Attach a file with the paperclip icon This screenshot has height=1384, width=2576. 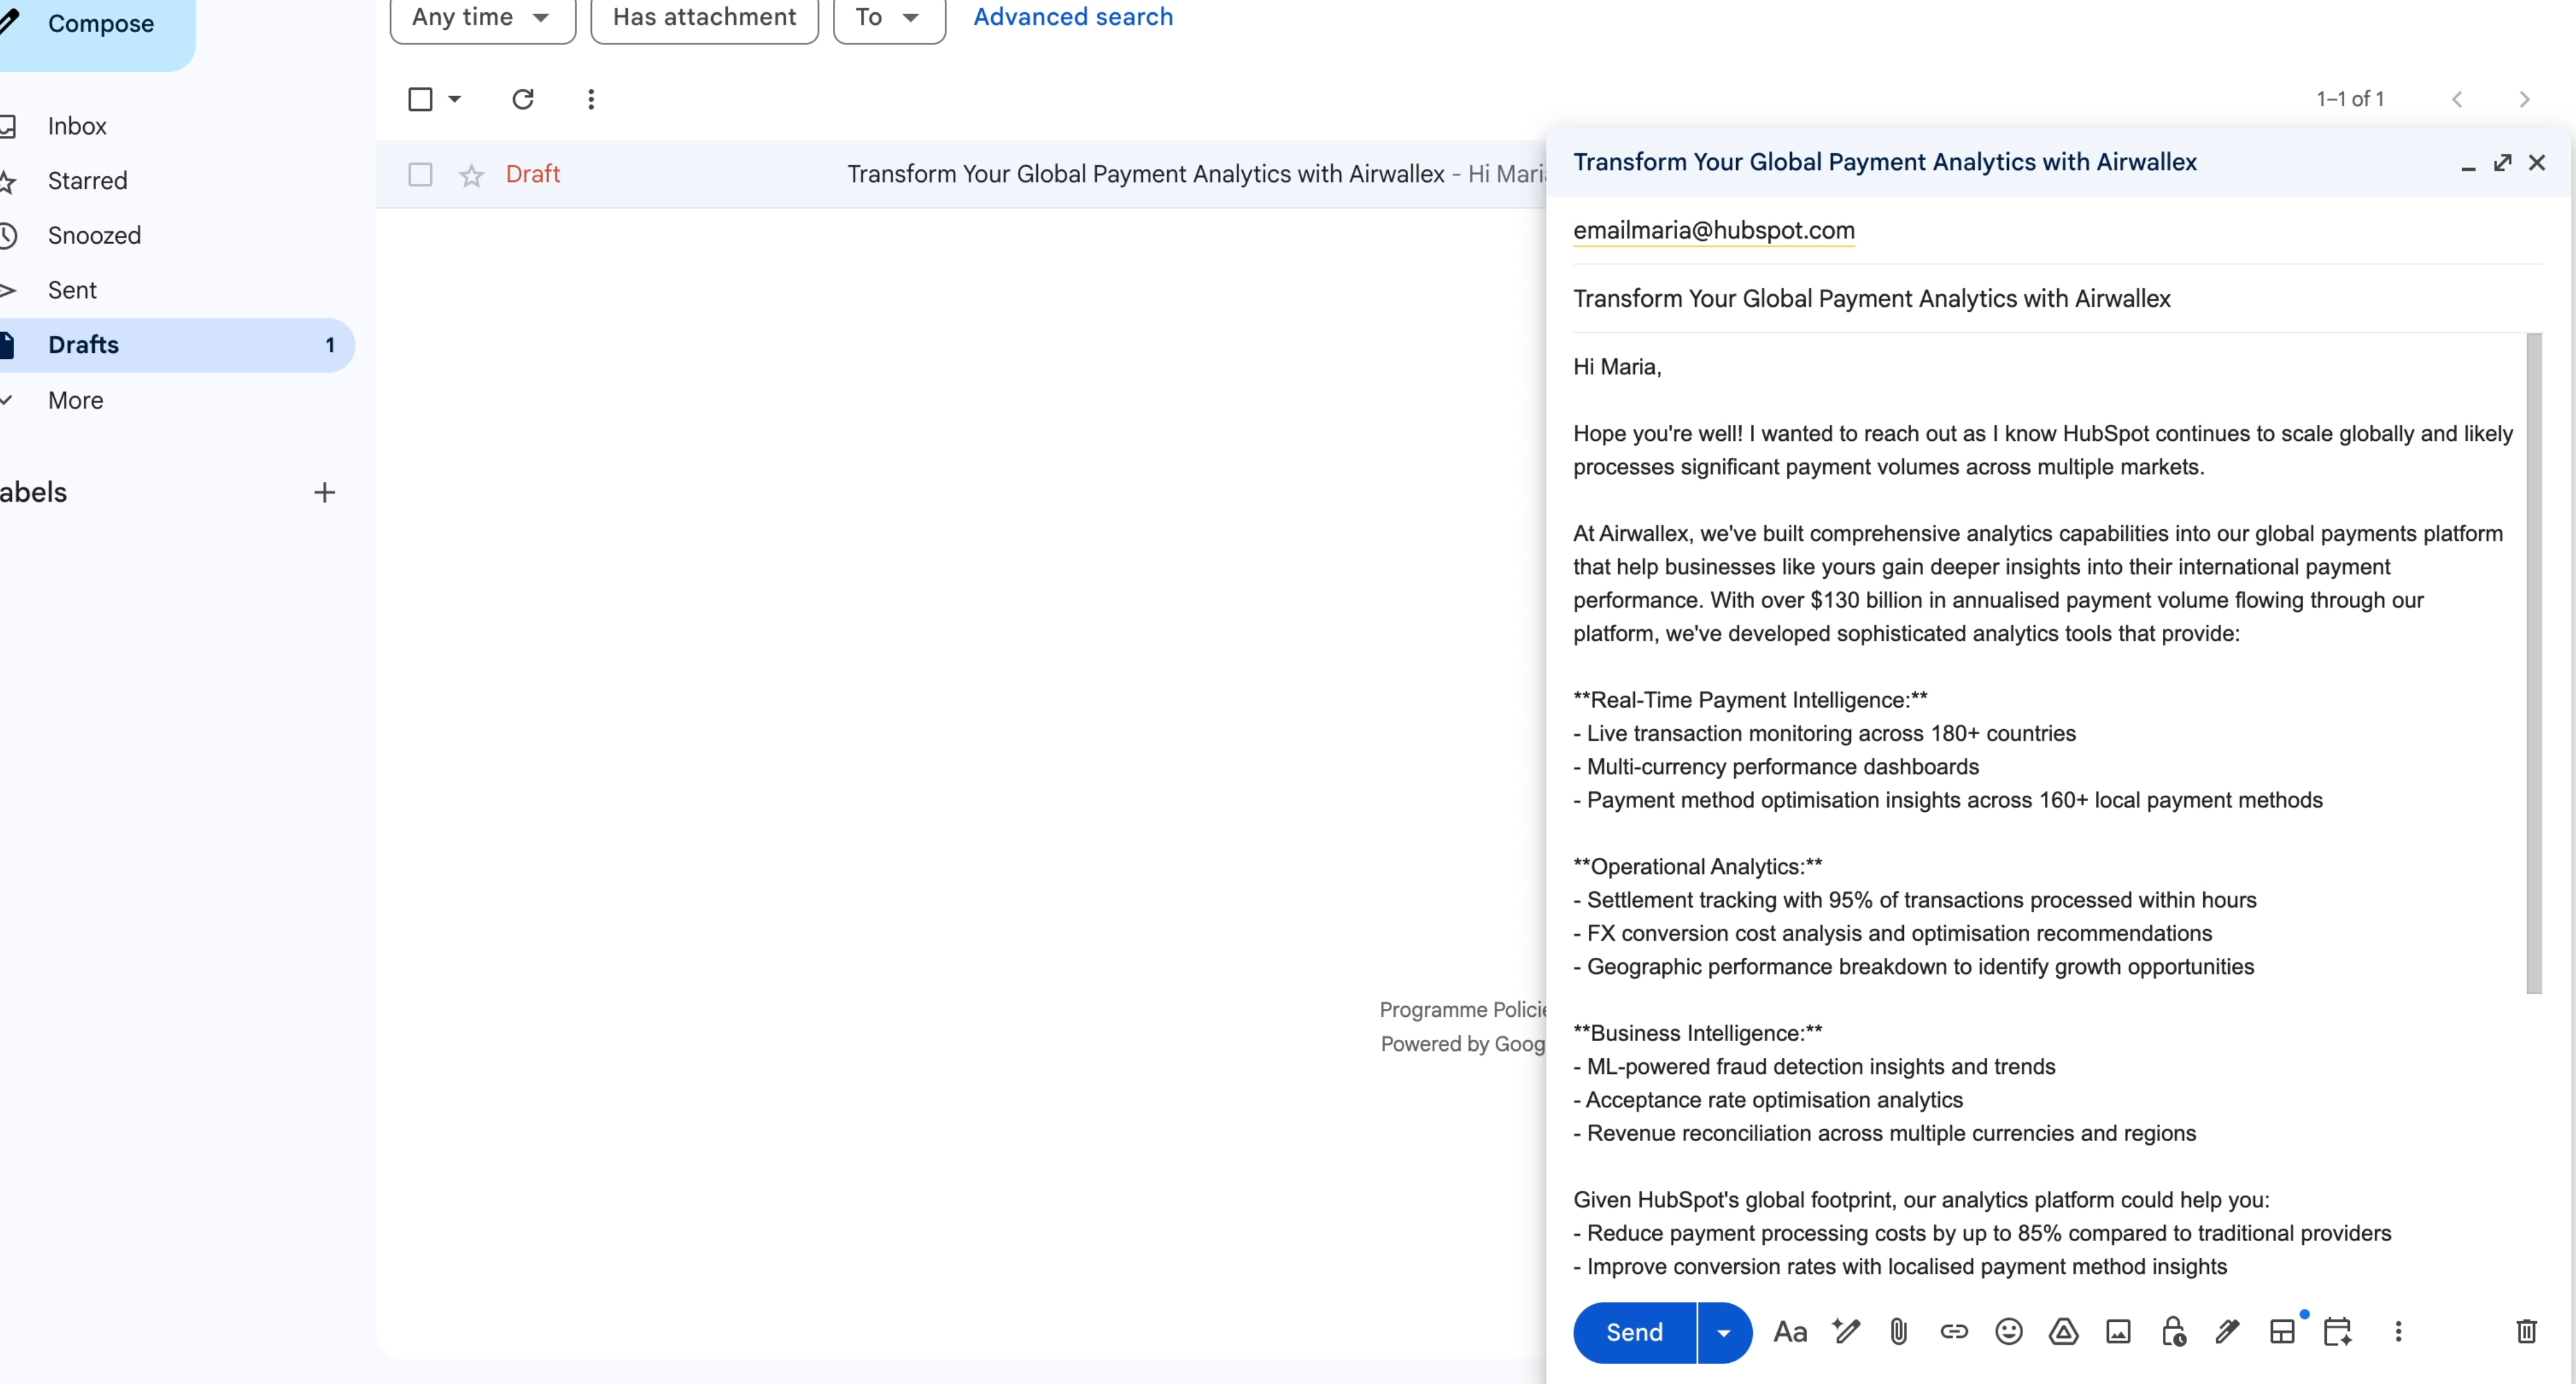coord(1898,1331)
